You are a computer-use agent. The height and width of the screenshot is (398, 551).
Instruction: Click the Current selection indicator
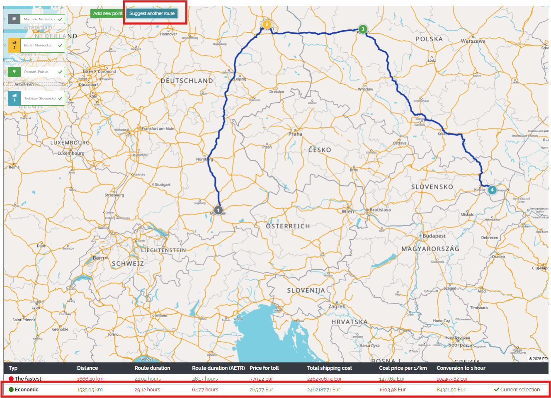[517, 389]
